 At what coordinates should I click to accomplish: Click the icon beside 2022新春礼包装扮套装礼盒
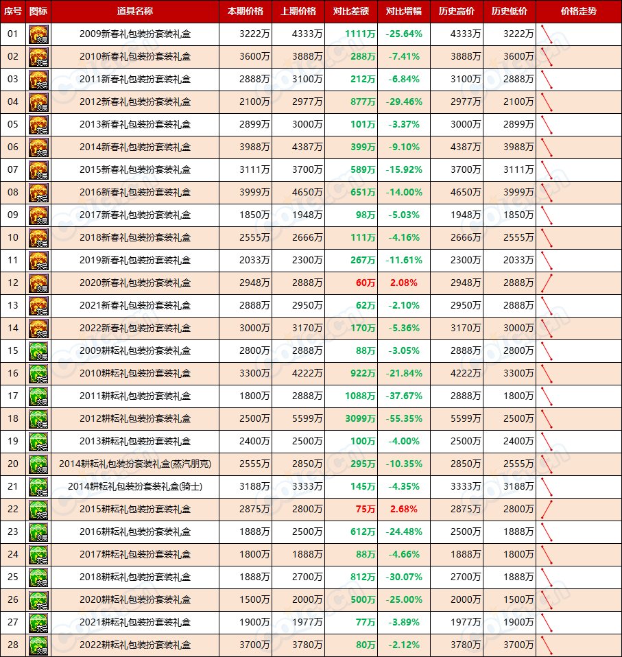(38, 328)
